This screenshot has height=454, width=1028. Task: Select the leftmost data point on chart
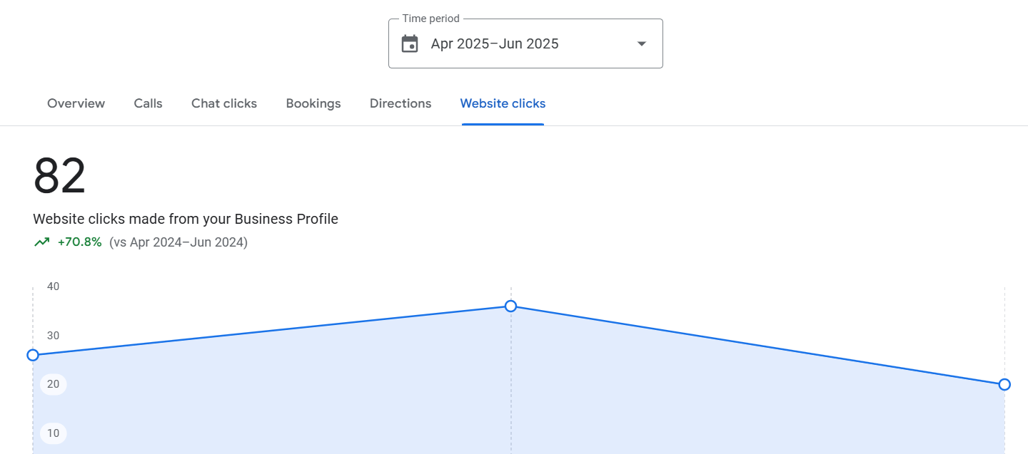coord(33,355)
